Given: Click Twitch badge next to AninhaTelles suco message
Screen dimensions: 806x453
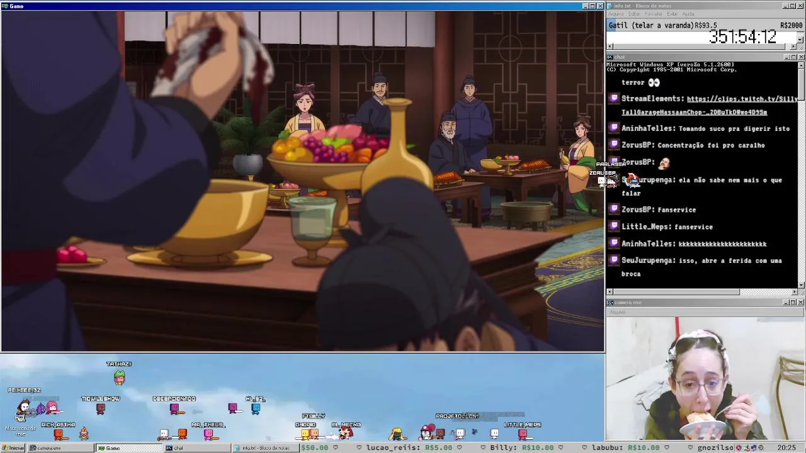Looking at the screenshot, I should 615,128.
